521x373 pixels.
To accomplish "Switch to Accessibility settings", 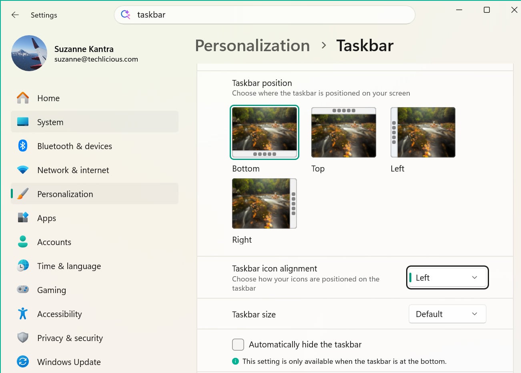I will (95, 314).
